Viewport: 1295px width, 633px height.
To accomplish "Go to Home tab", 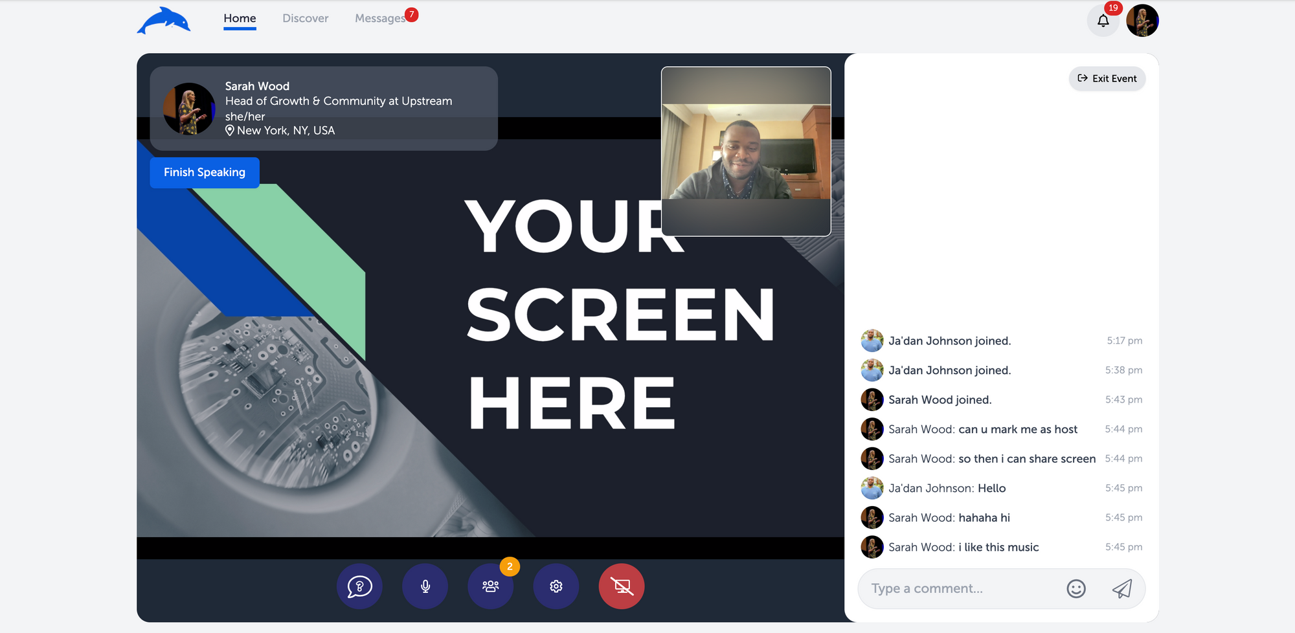I will [240, 18].
